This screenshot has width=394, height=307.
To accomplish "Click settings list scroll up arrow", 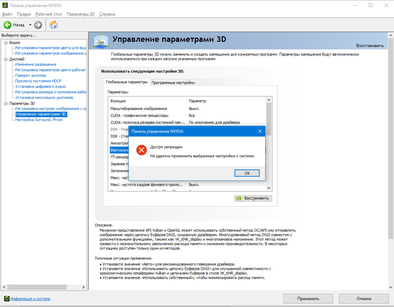I will [x=269, y=100].
